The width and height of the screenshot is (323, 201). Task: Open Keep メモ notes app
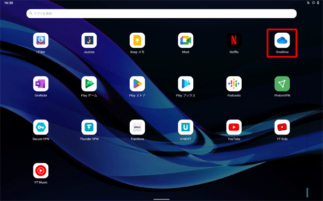(x=137, y=40)
